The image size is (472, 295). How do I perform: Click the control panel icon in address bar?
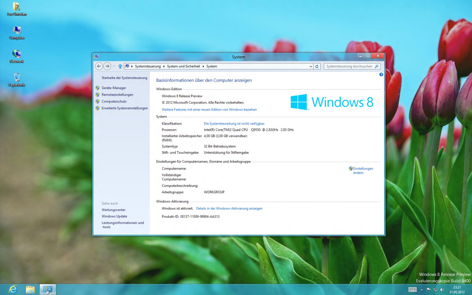click(x=127, y=66)
